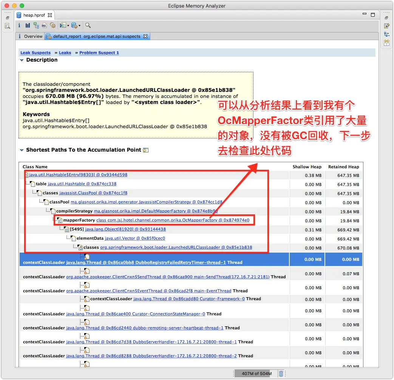Screen dimensions: 394x380
Task: Restore the left minimized view stack
Action: pos(8,18)
